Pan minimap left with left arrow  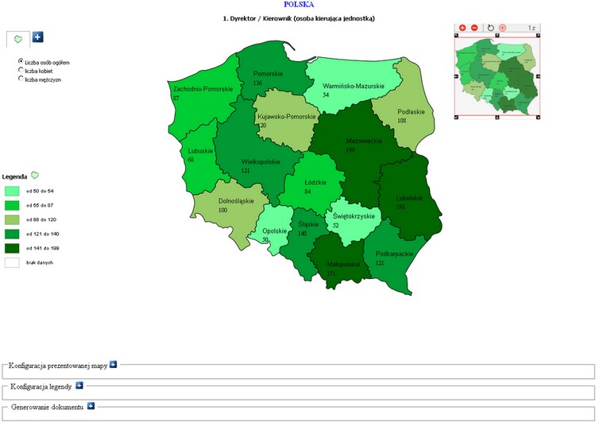pyautogui.click(x=457, y=77)
